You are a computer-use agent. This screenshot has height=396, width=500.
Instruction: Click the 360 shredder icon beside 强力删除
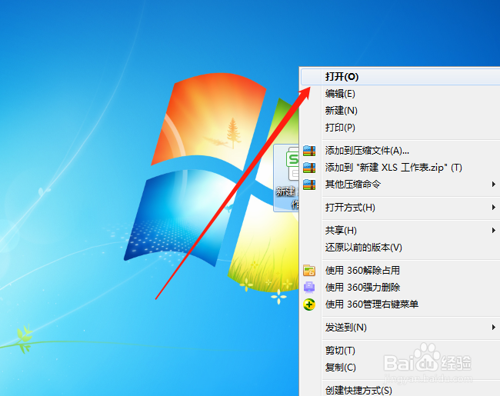pos(309,288)
